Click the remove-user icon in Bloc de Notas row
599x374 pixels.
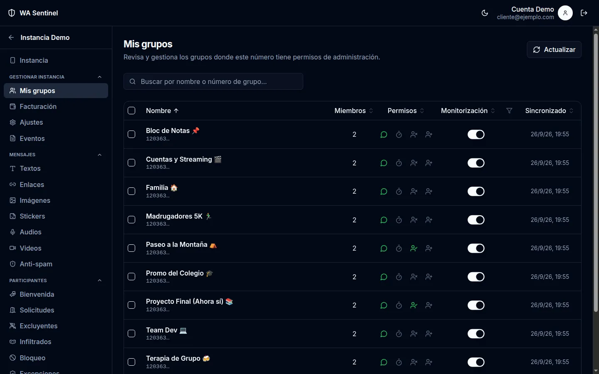(x=414, y=135)
